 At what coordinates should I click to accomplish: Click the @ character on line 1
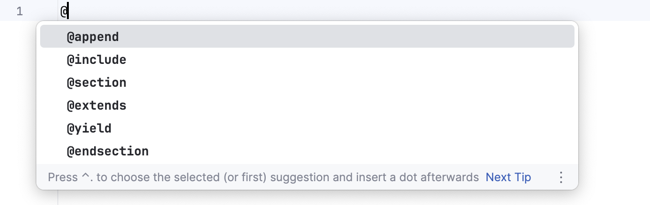click(64, 11)
